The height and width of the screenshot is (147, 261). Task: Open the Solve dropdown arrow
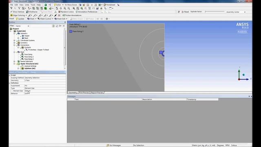tap(63, 5)
